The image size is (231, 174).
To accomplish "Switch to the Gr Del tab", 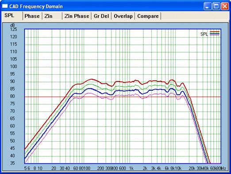I will [101, 16].
